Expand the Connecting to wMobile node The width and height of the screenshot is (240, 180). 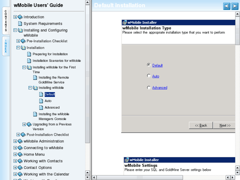[15, 148]
